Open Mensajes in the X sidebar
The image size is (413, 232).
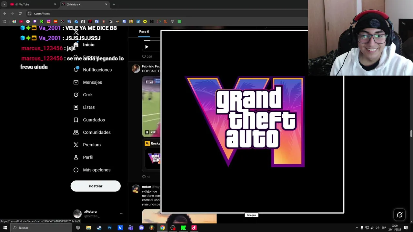coord(88,82)
